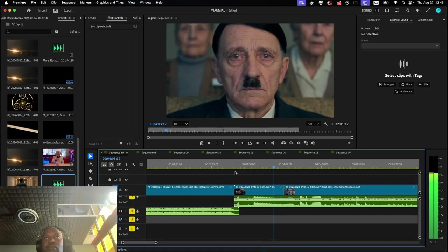Click Mark Out bracket in Program Monitor

coord(223,143)
